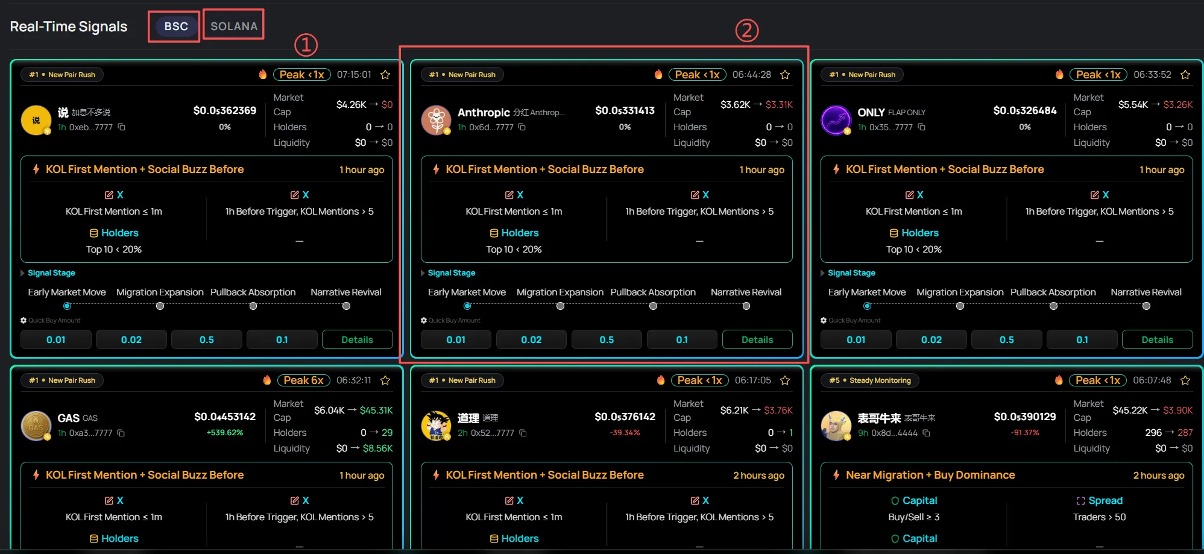Expand Signal Stage on ONLY card
The width and height of the screenshot is (1204, 554).
pos(848,273)
